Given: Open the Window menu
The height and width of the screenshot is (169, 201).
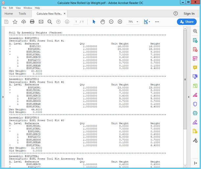Looking at the screenshot, I should pyautogui.click(x=28, y=8).
